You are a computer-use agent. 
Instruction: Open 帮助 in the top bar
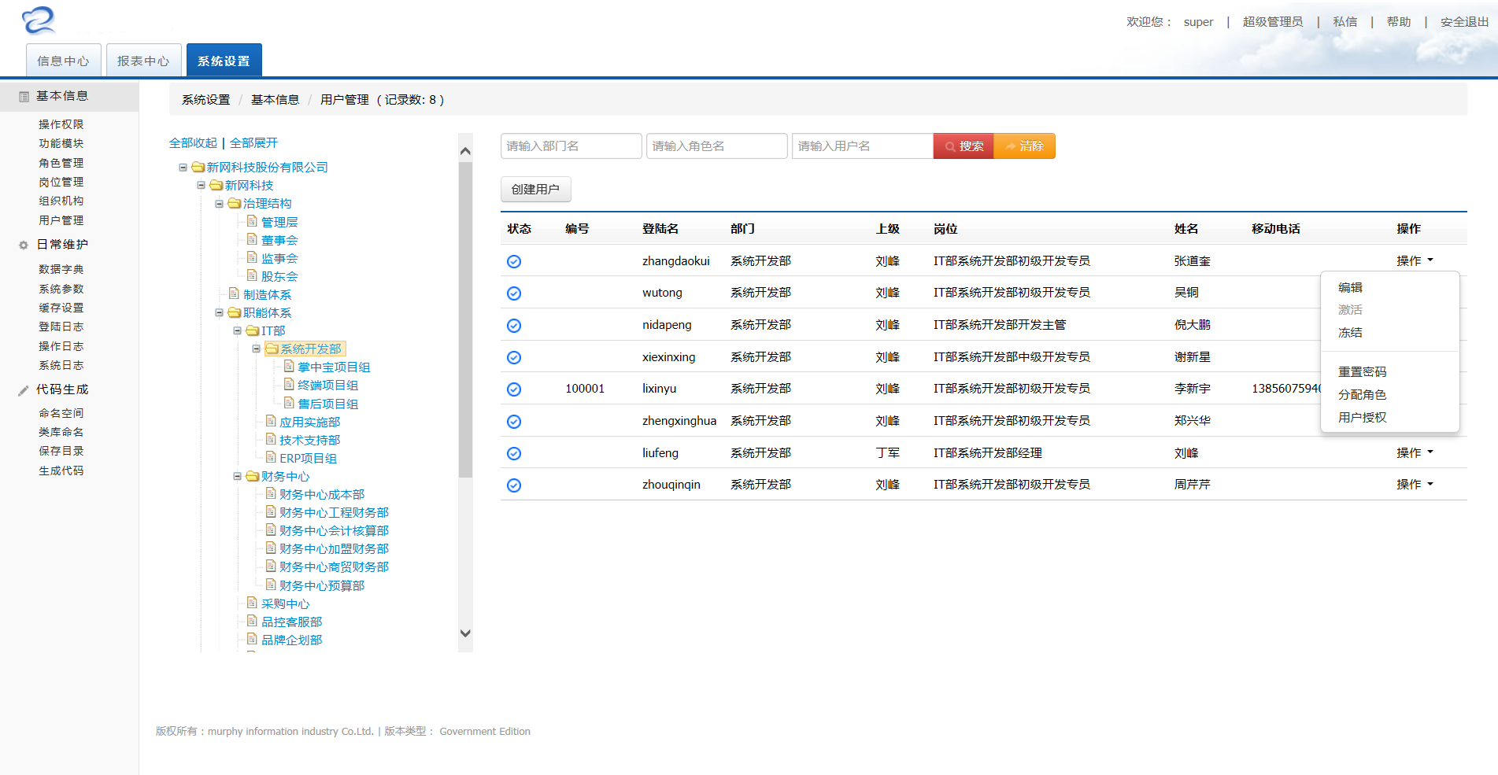pos(1399,22)
